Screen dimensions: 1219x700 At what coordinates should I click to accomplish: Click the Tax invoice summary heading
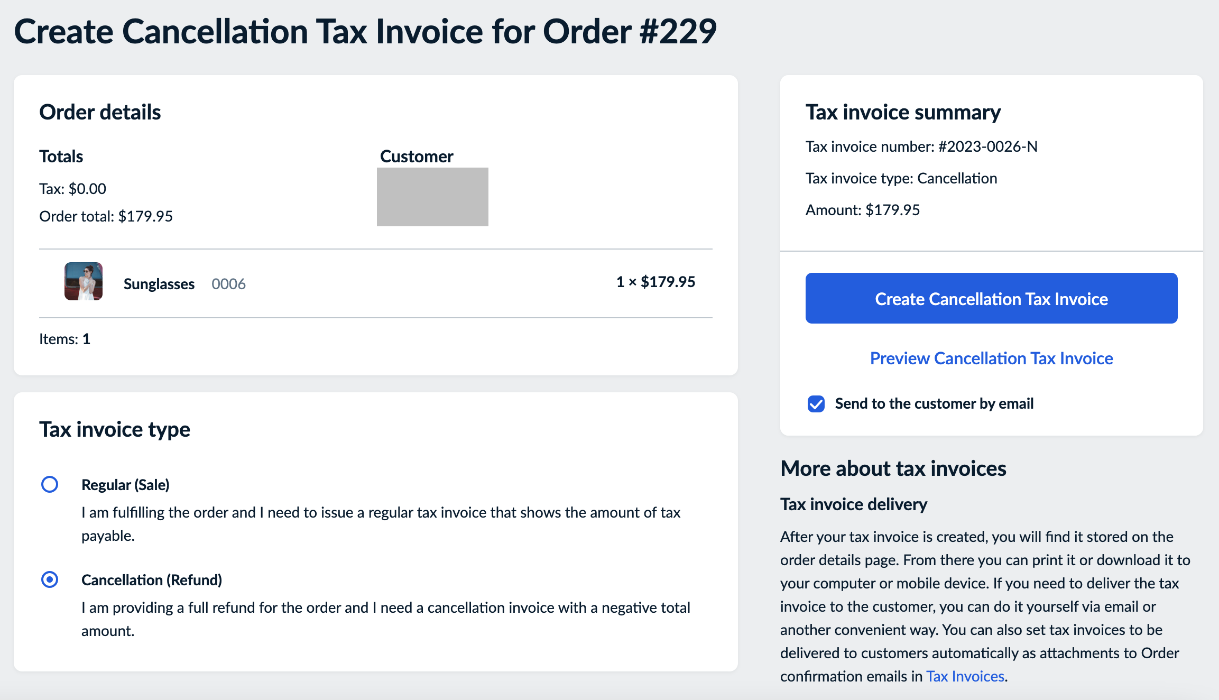[903, 112]
